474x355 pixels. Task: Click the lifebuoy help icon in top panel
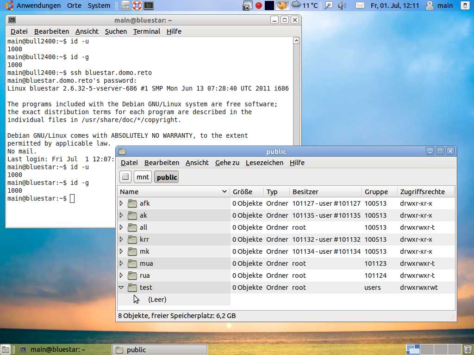tap(137, 6)
